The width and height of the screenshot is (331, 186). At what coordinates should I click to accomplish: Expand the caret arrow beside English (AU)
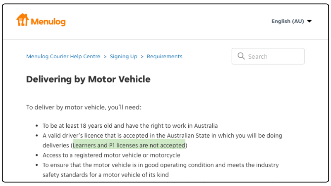point(309,21)
